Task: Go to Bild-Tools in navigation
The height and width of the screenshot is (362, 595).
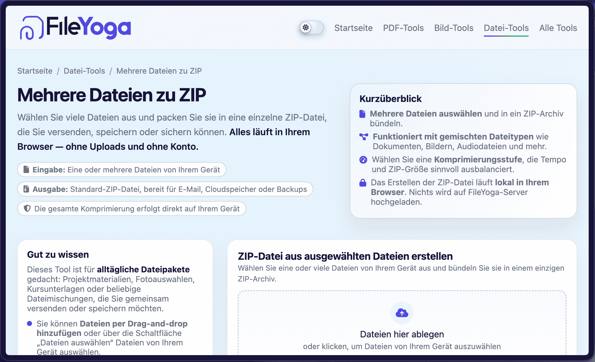Action: point(454,28)
